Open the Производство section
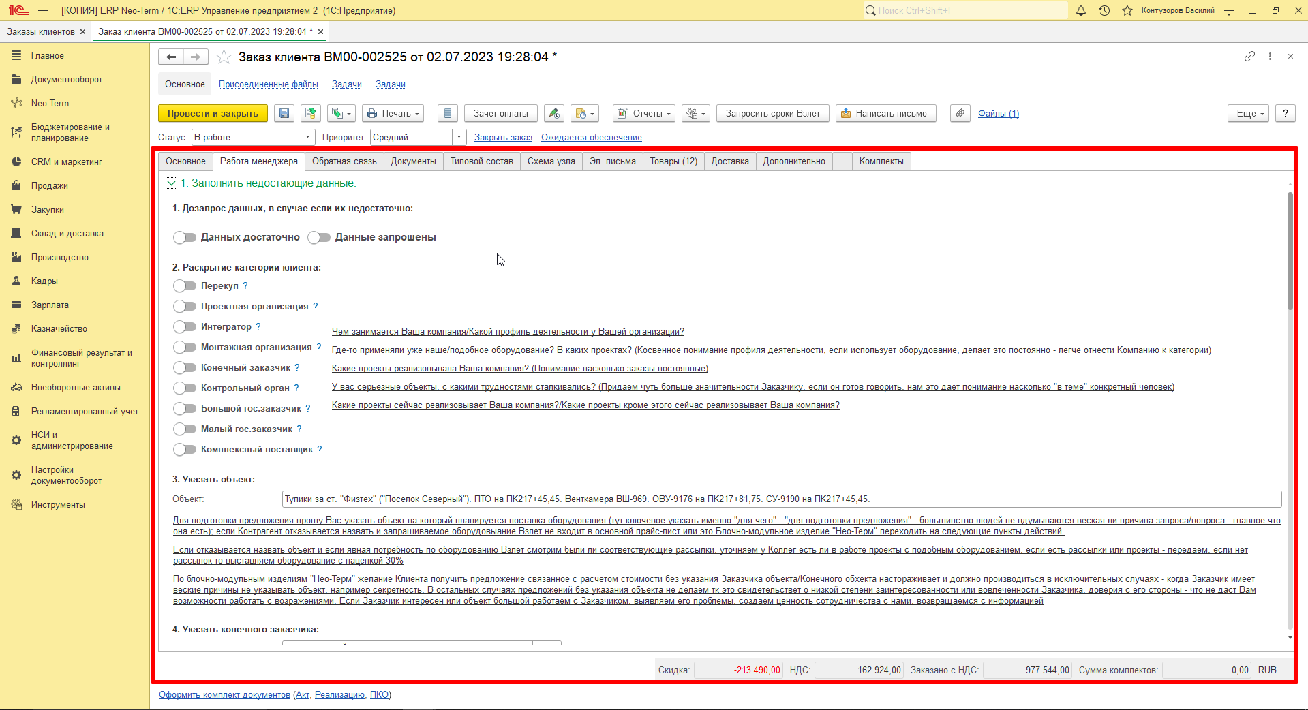Image resolution: width=1308 pixels, height=710 pixels. [x=59, y=257]
